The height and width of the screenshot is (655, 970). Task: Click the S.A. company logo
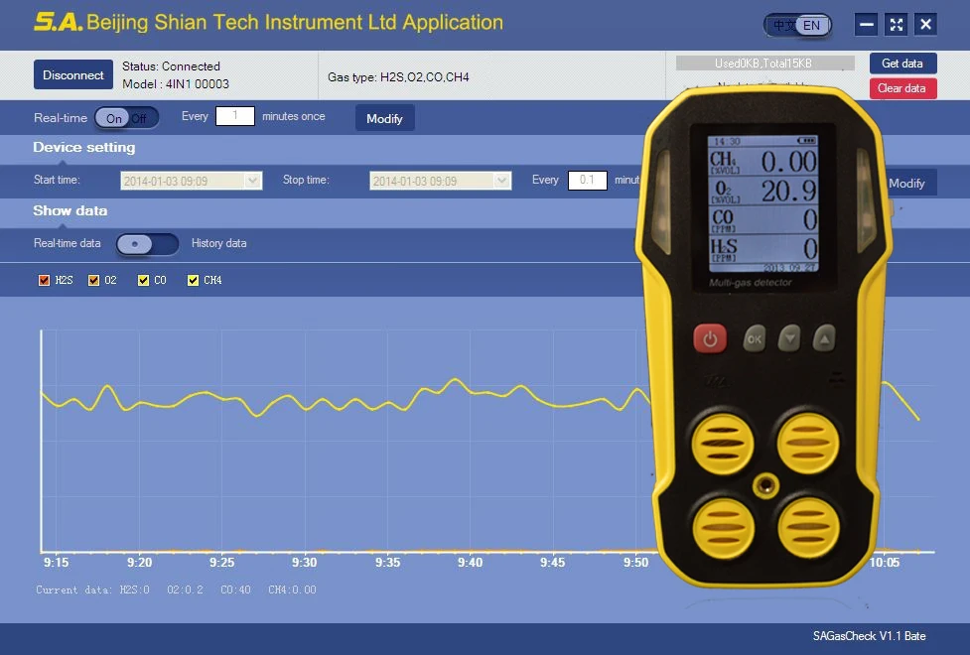coord(59,22)
